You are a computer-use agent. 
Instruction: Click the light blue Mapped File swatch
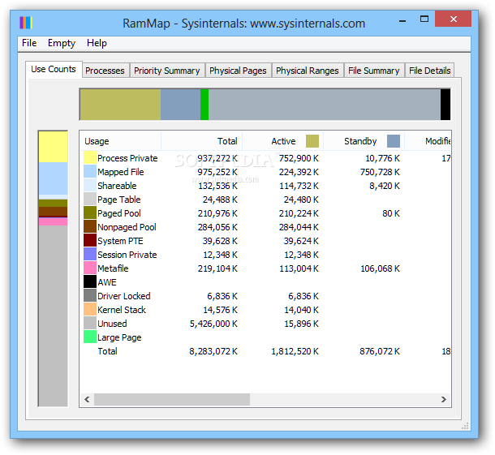[90, 172]
